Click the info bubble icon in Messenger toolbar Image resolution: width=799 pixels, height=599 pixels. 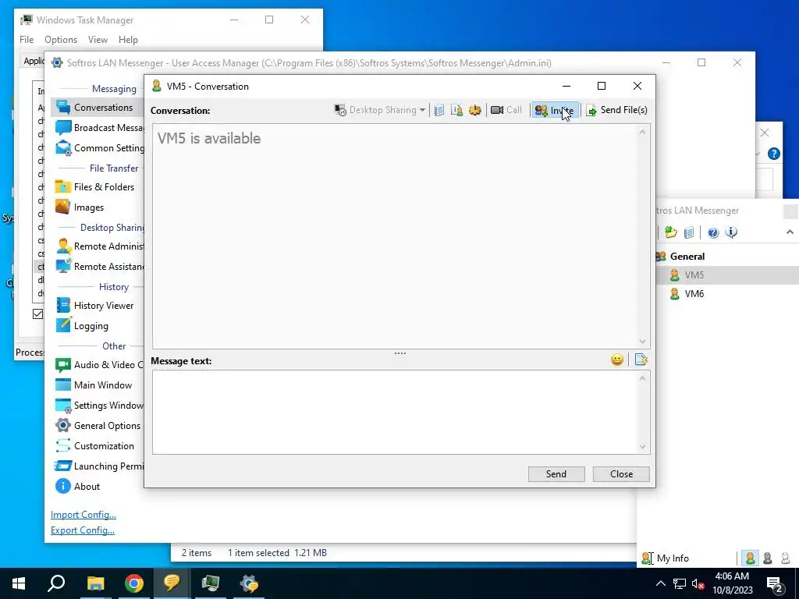click(x=731, y=232)
